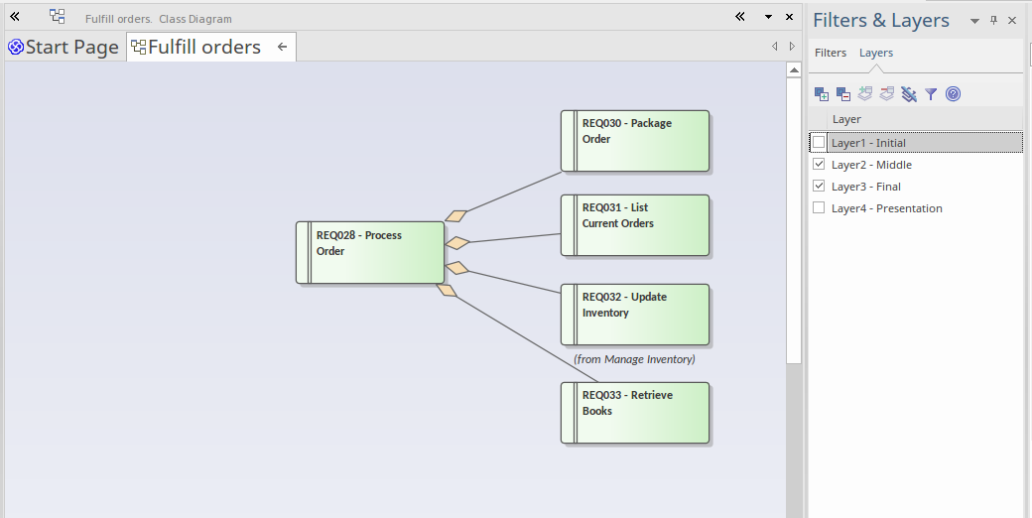Click add elements to layer icon
1032x518 pixels.
865,94
